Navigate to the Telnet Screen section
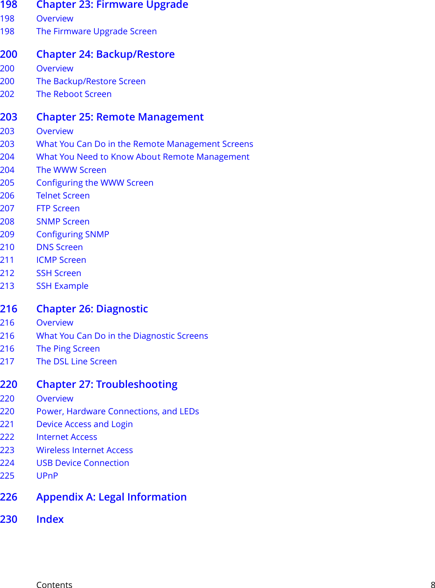 tap(63, 196)
